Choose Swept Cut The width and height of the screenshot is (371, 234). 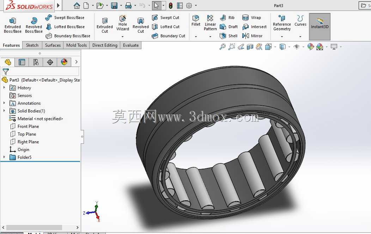coord(165,18)
